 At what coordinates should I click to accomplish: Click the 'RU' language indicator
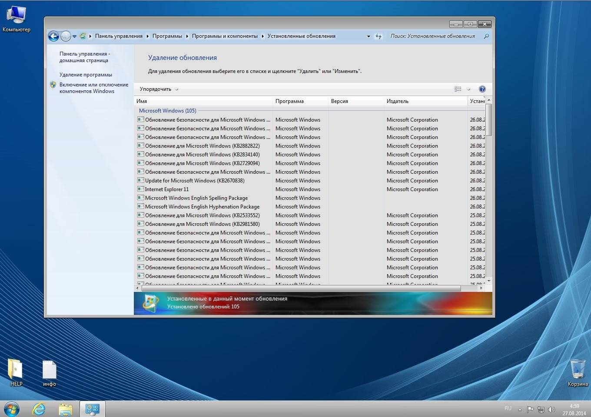[x=508, y=408]
